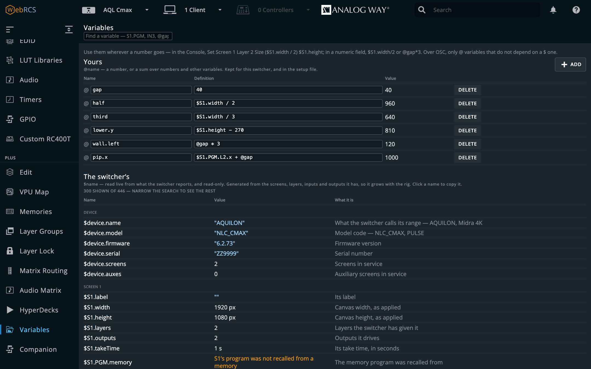Copy the $S1.PGM.memory variable name
This screenshot has width=591, height=369.
click(108, 362)
